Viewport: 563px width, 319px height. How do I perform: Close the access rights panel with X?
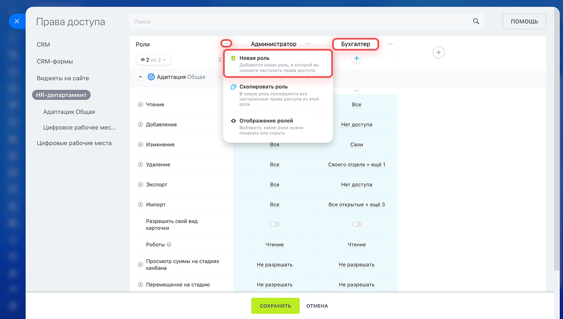(17, 21)
